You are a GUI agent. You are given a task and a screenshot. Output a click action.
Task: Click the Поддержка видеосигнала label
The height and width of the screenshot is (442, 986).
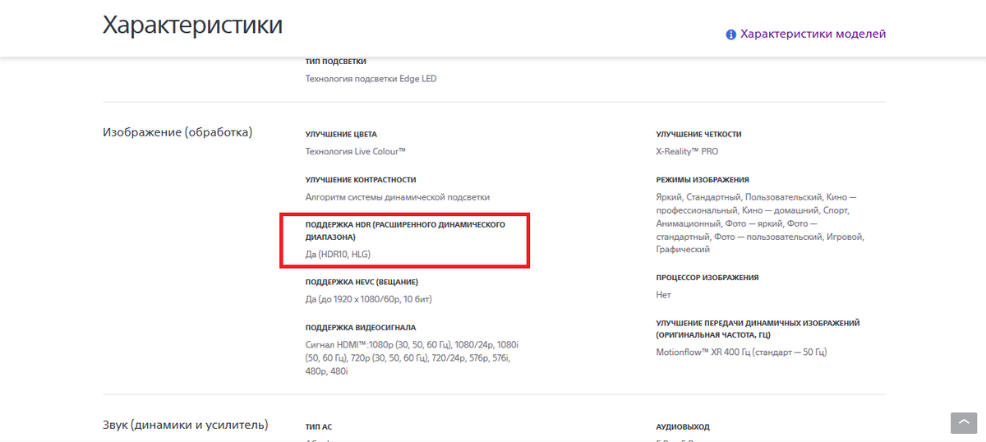point(361,327)
